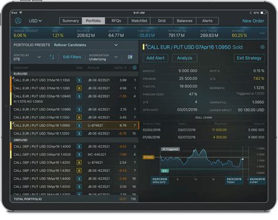278x220 pixels.
Task: Click the battery indicator in status bar
Action: [x=263, y=13]
